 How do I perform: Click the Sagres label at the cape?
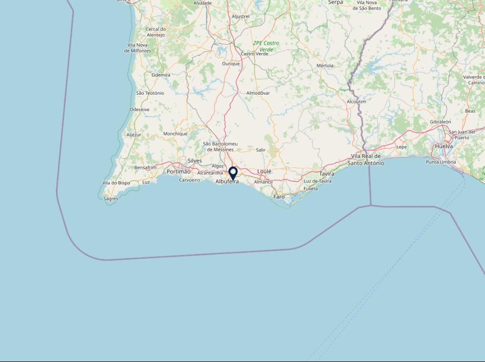(x=111, y=199)
